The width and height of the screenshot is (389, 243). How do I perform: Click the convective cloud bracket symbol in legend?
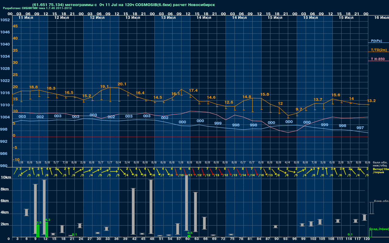(371, 208)
